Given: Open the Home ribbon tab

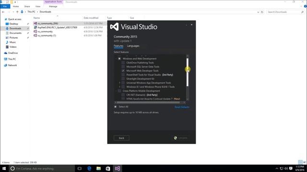Looking at the screenshot, I should pos(16,6).
